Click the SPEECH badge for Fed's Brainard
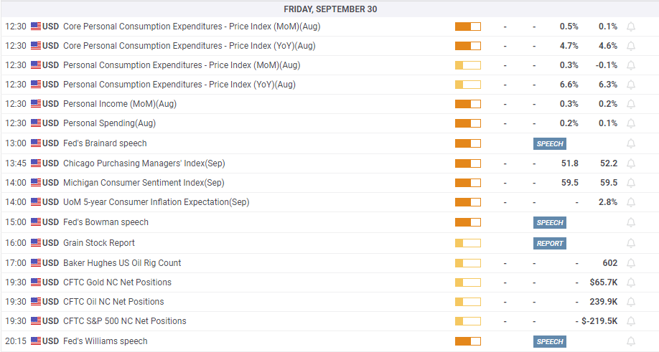This screenshot has width=659, height=352. [550, 143]
